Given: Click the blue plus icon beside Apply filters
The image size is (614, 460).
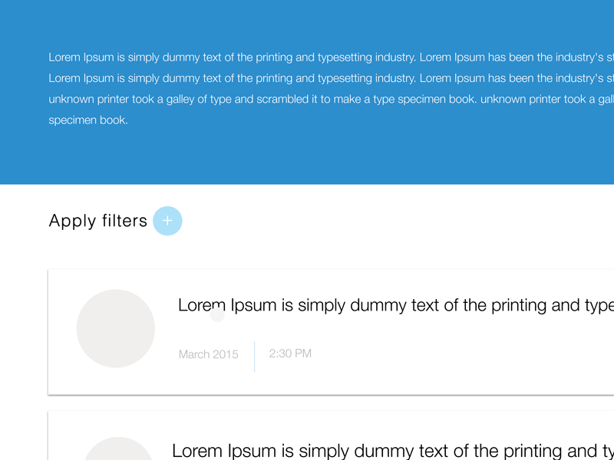Looking at the screenshot, I should [x=167, y=221].
